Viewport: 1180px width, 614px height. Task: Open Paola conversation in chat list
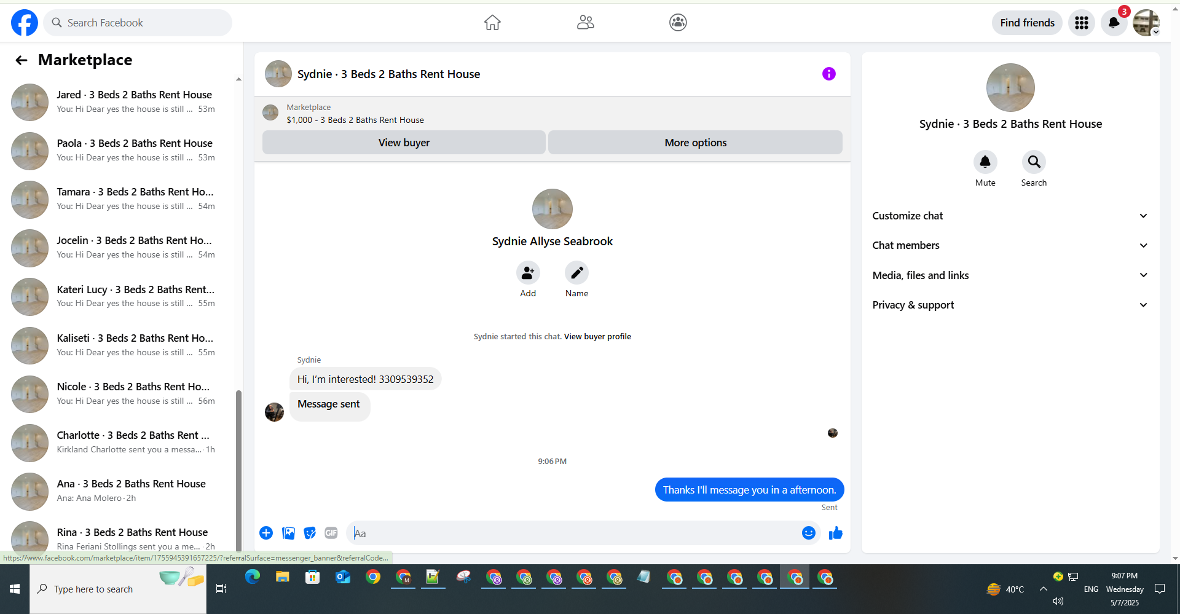point(118,151)
